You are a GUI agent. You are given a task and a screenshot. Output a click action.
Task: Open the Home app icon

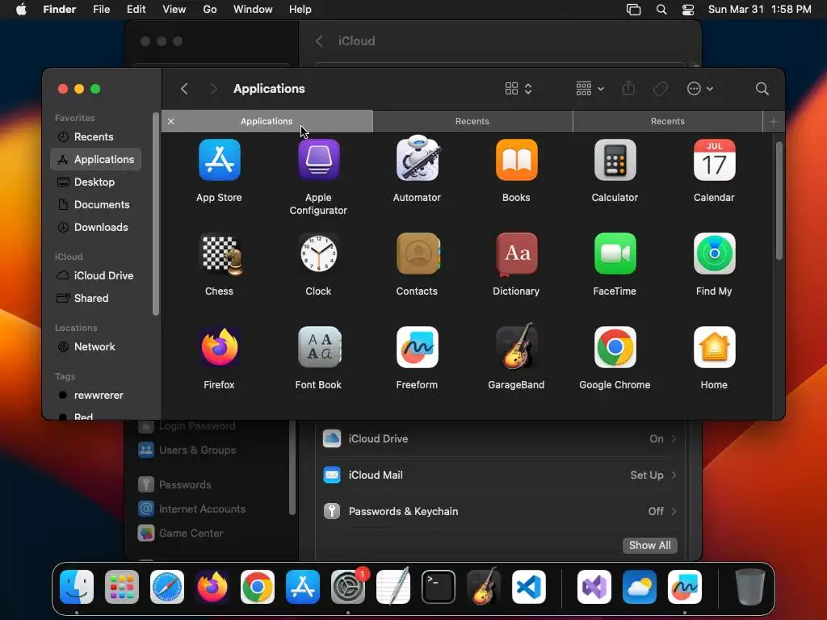(x=714, y=347)
